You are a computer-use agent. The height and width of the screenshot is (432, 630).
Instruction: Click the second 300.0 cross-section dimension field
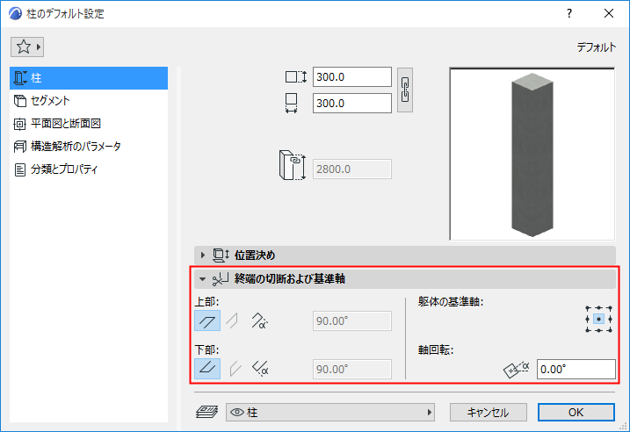click(x=352, y=104)
